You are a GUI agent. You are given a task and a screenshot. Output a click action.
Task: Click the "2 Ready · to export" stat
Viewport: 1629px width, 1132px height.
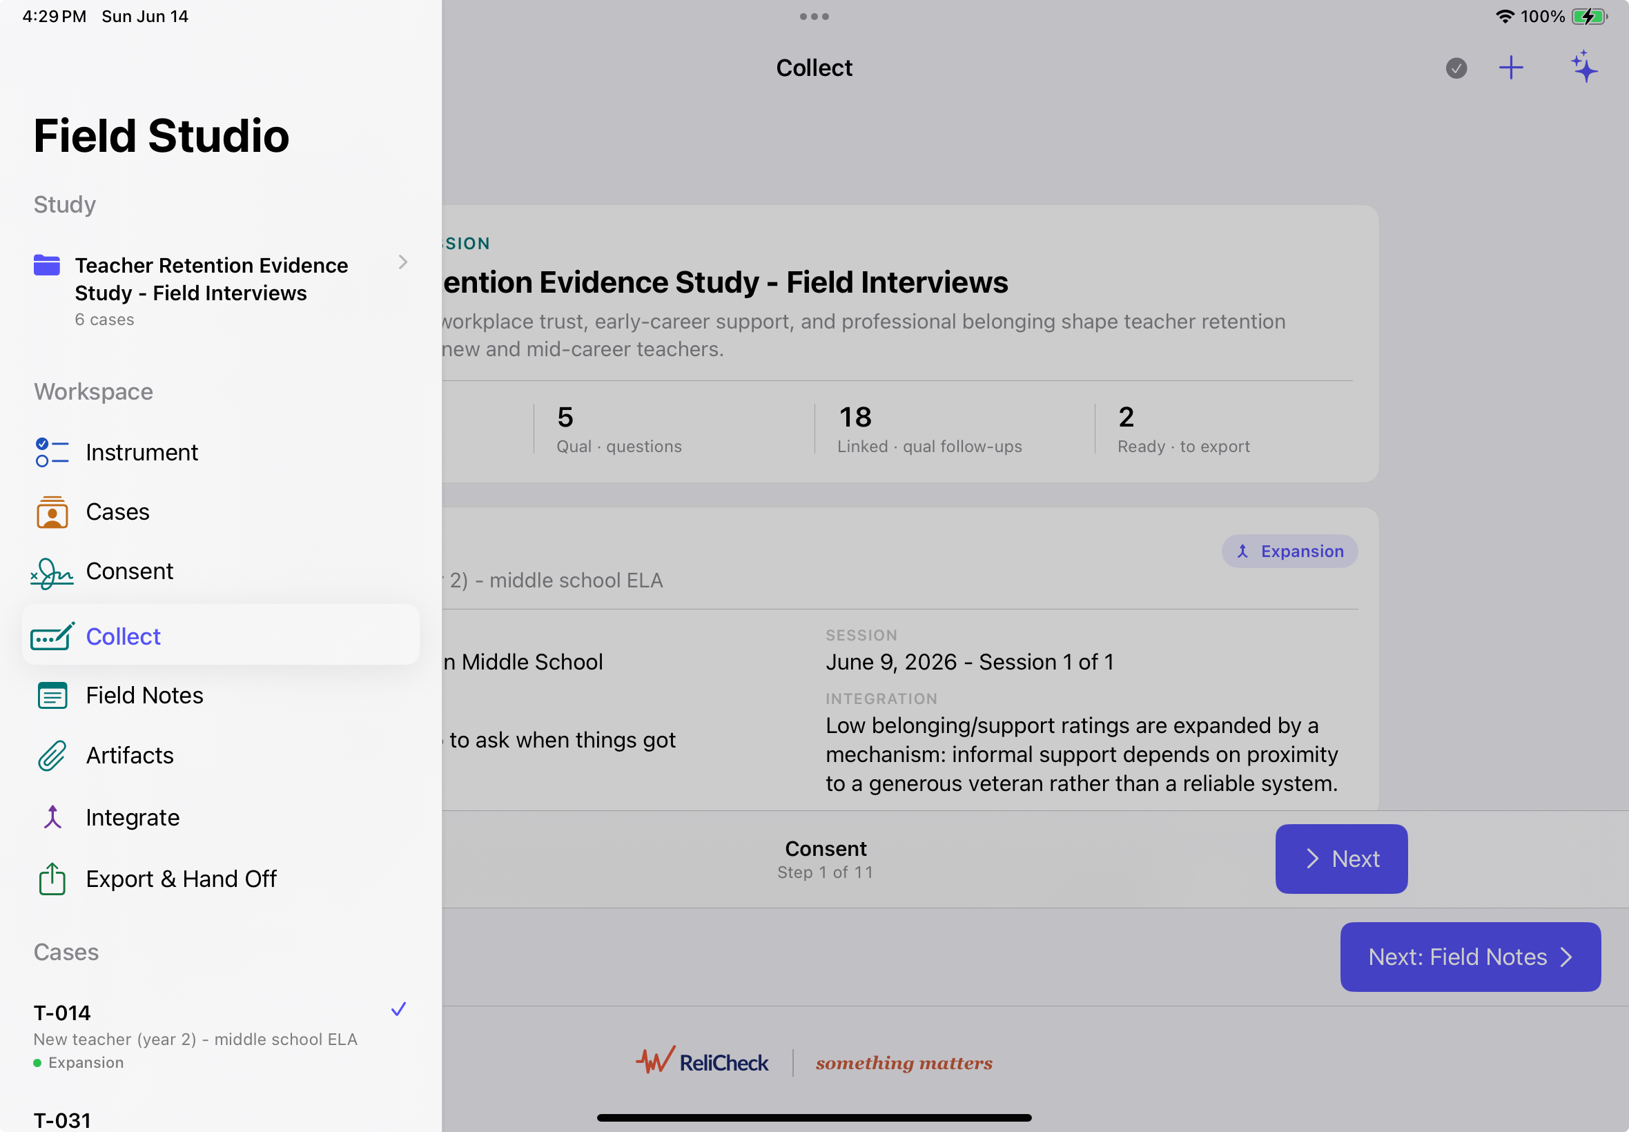pos(1183,429)
